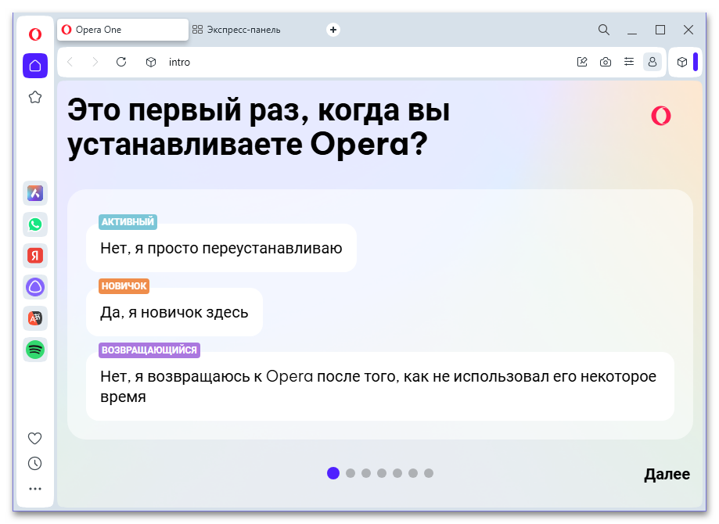This screenshot has width=719, height=524.
Task: Go back with the left arrow
Action: pyautogui.click(x=70, y=62)
